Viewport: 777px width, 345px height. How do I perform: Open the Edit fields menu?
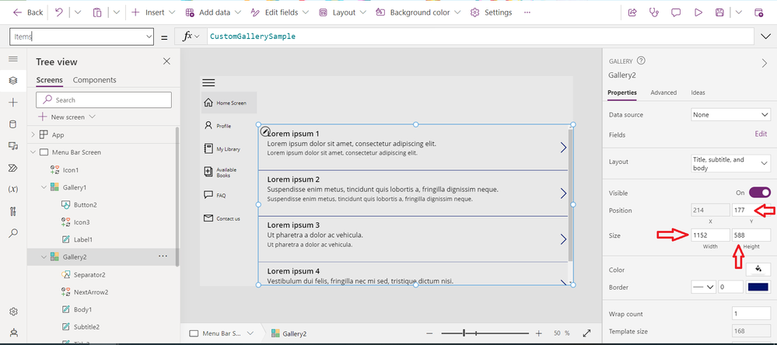pyautogui.click(x=279, y=12)
